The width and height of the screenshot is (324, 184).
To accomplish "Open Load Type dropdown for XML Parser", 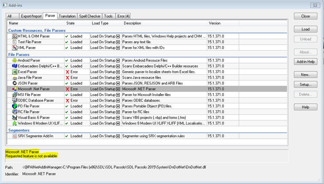I will (118, 48).
